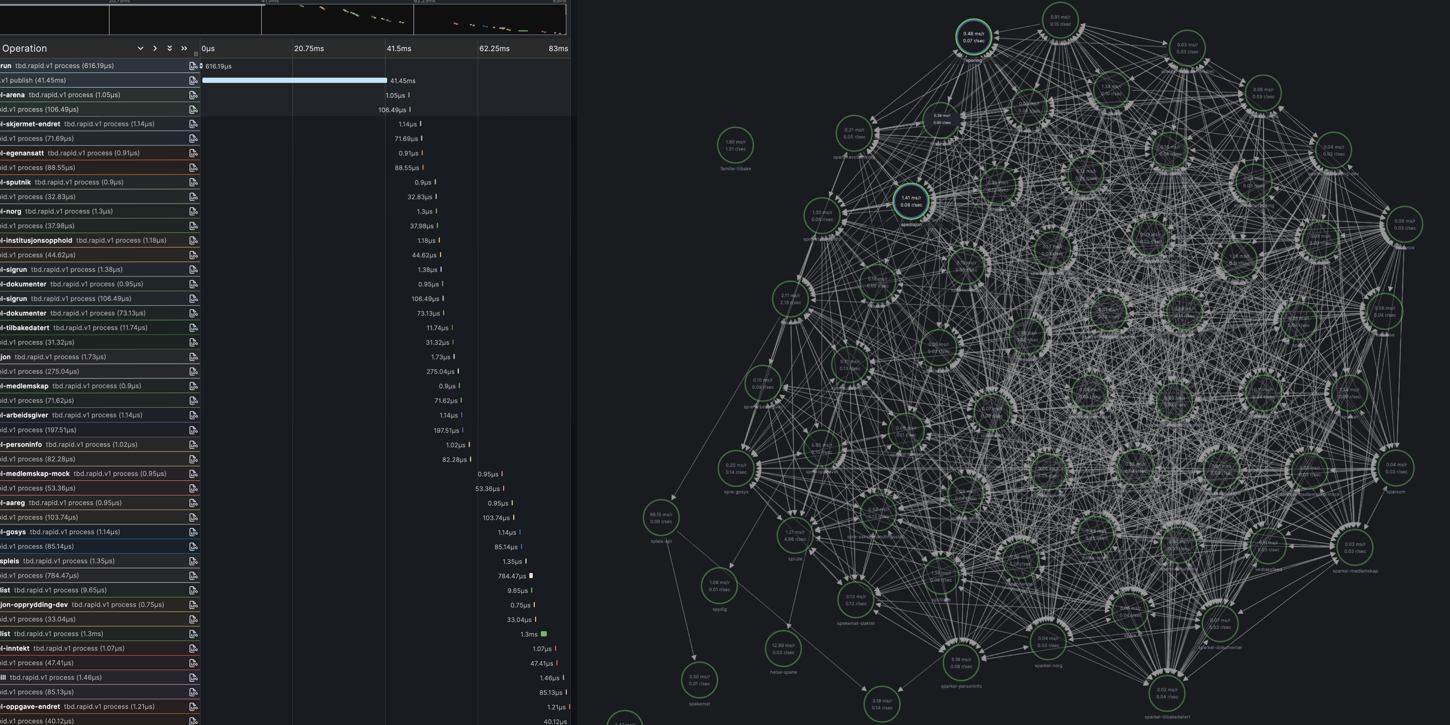This screenshot has height=725, width=1450.
Task: Open logs icon for l-sputnik (0.9µs) row
Action: coord(194,182)
